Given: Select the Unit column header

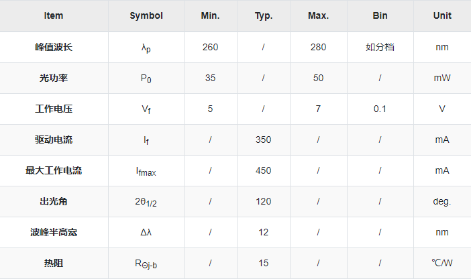Looking at the screenshot, I should [x=442, y=15].
